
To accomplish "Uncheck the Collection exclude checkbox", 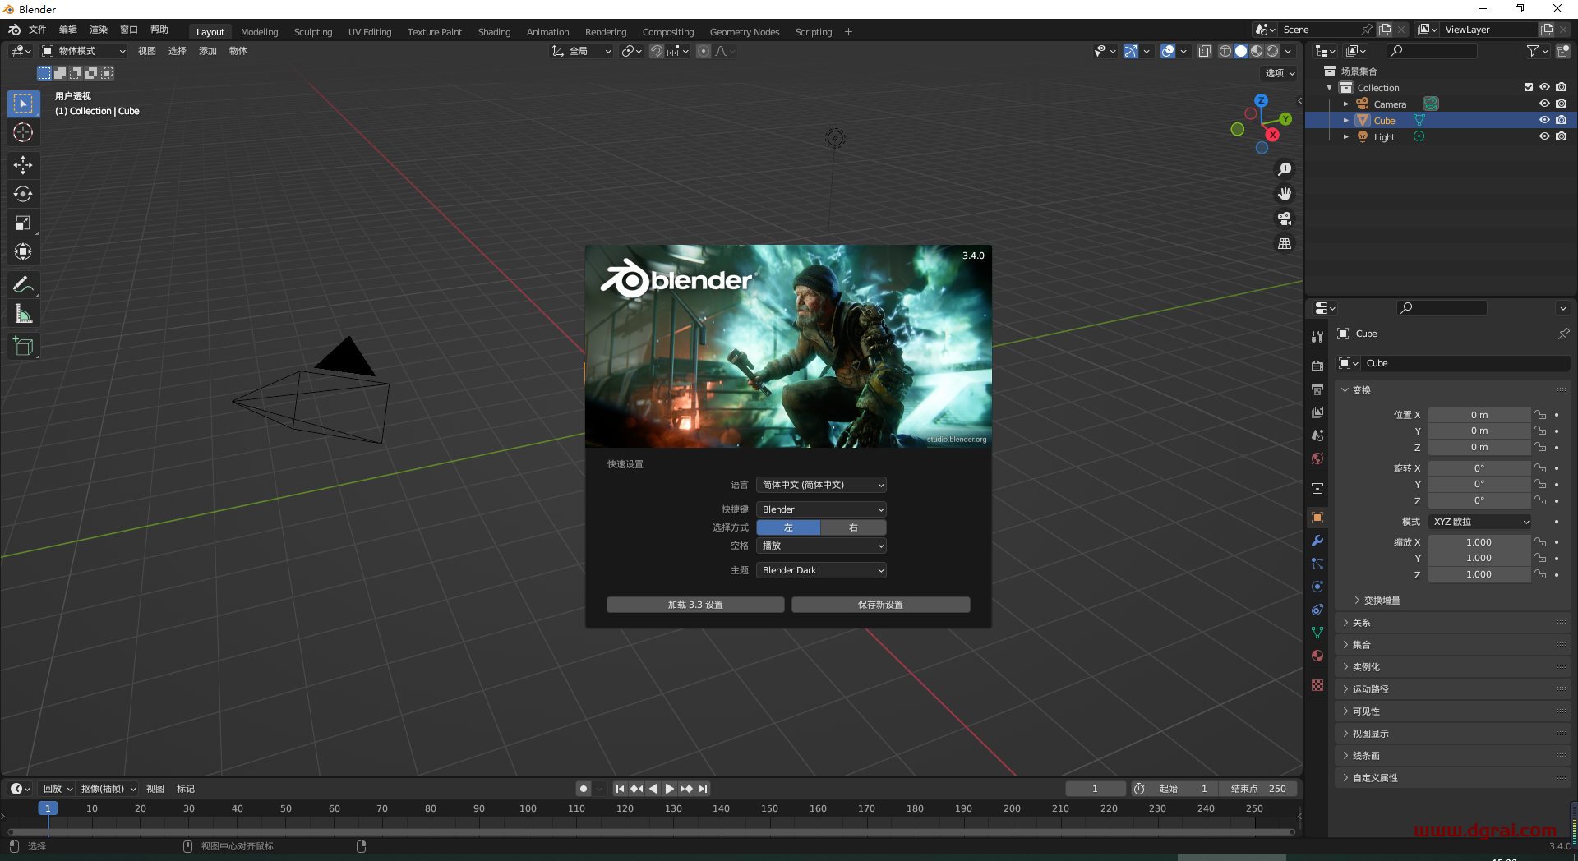I will click(1528, 87).
